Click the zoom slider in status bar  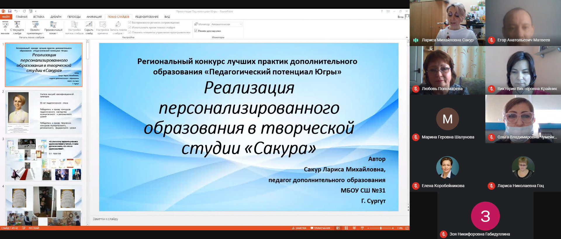(x=381, y=228)
